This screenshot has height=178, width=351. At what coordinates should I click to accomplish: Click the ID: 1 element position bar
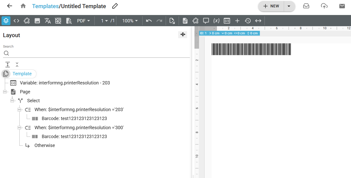(229, 33)
